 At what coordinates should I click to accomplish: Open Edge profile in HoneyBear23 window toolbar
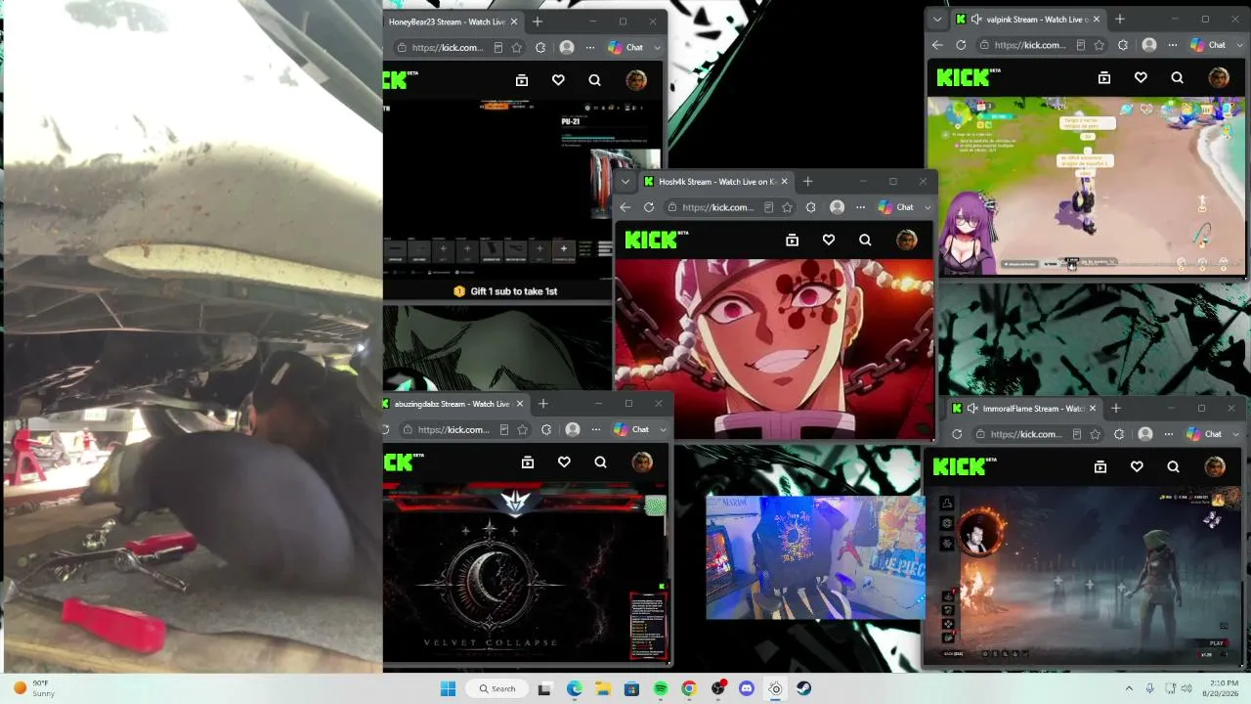pyautogui.click(x=567, y=47)
